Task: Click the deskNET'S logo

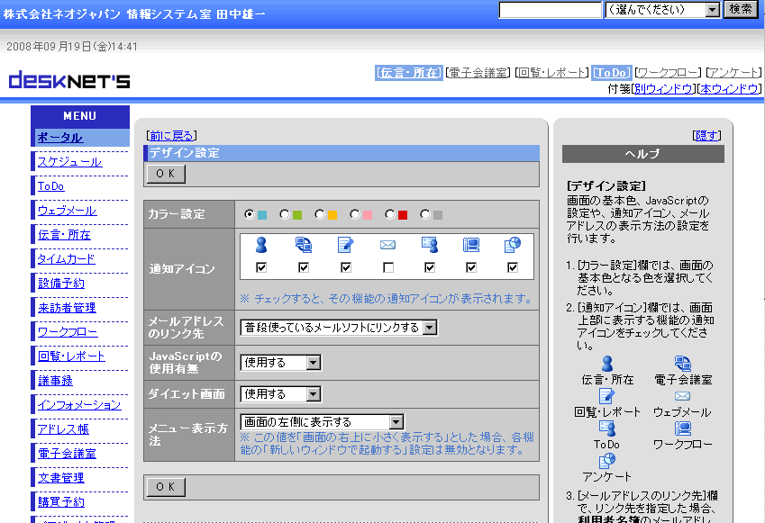Action: point(69,81)
